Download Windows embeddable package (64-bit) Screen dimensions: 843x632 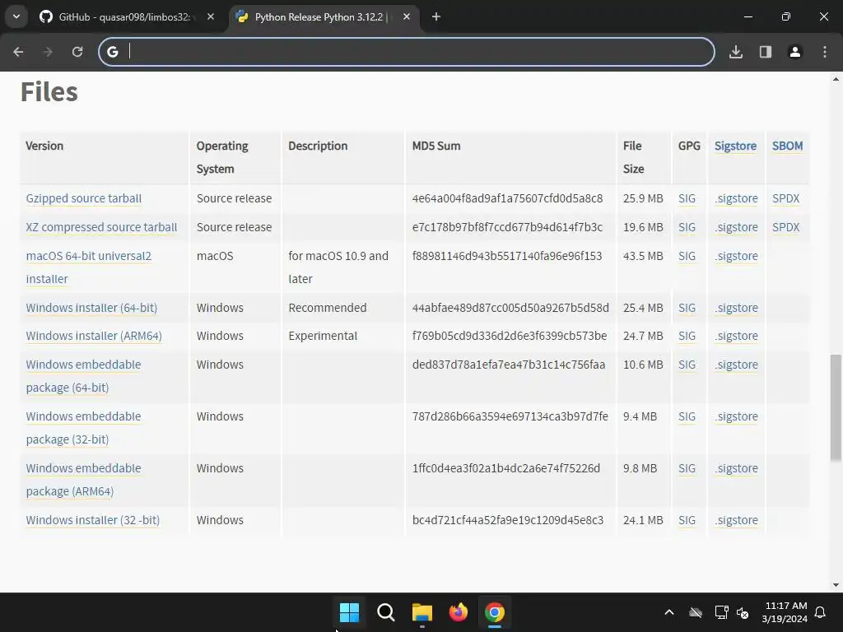[83, 376]
